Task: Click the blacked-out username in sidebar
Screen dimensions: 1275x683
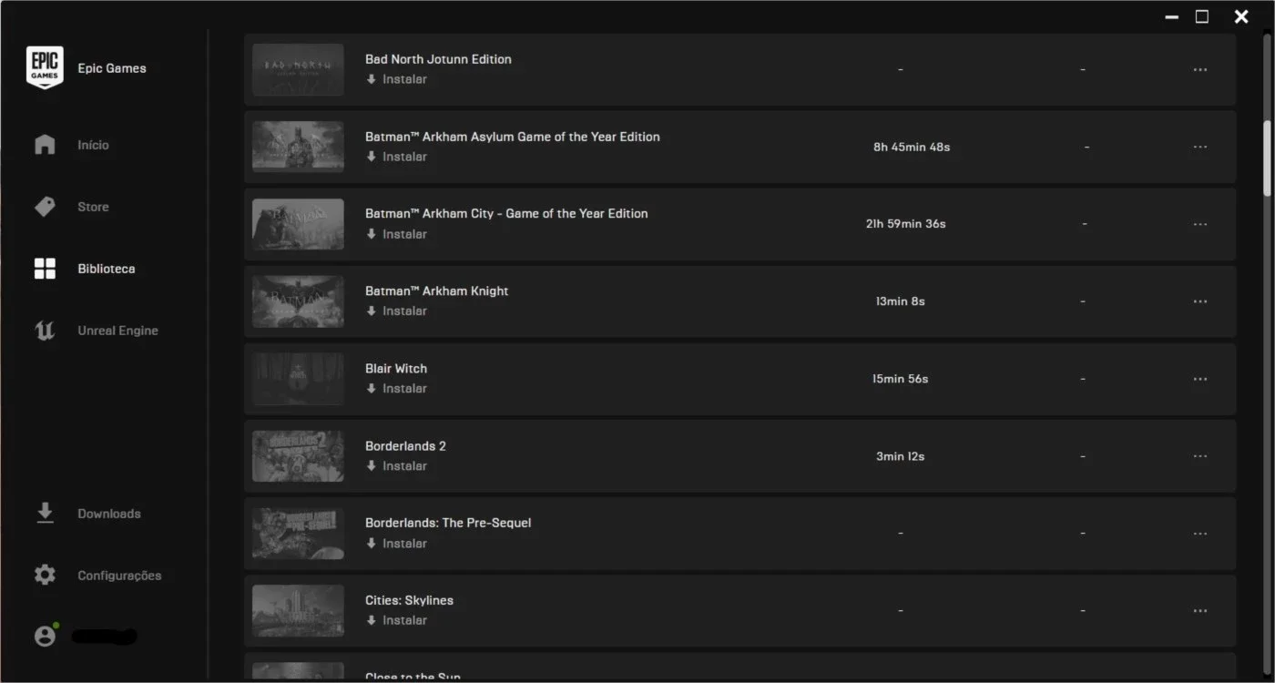Action: point(105,637)
